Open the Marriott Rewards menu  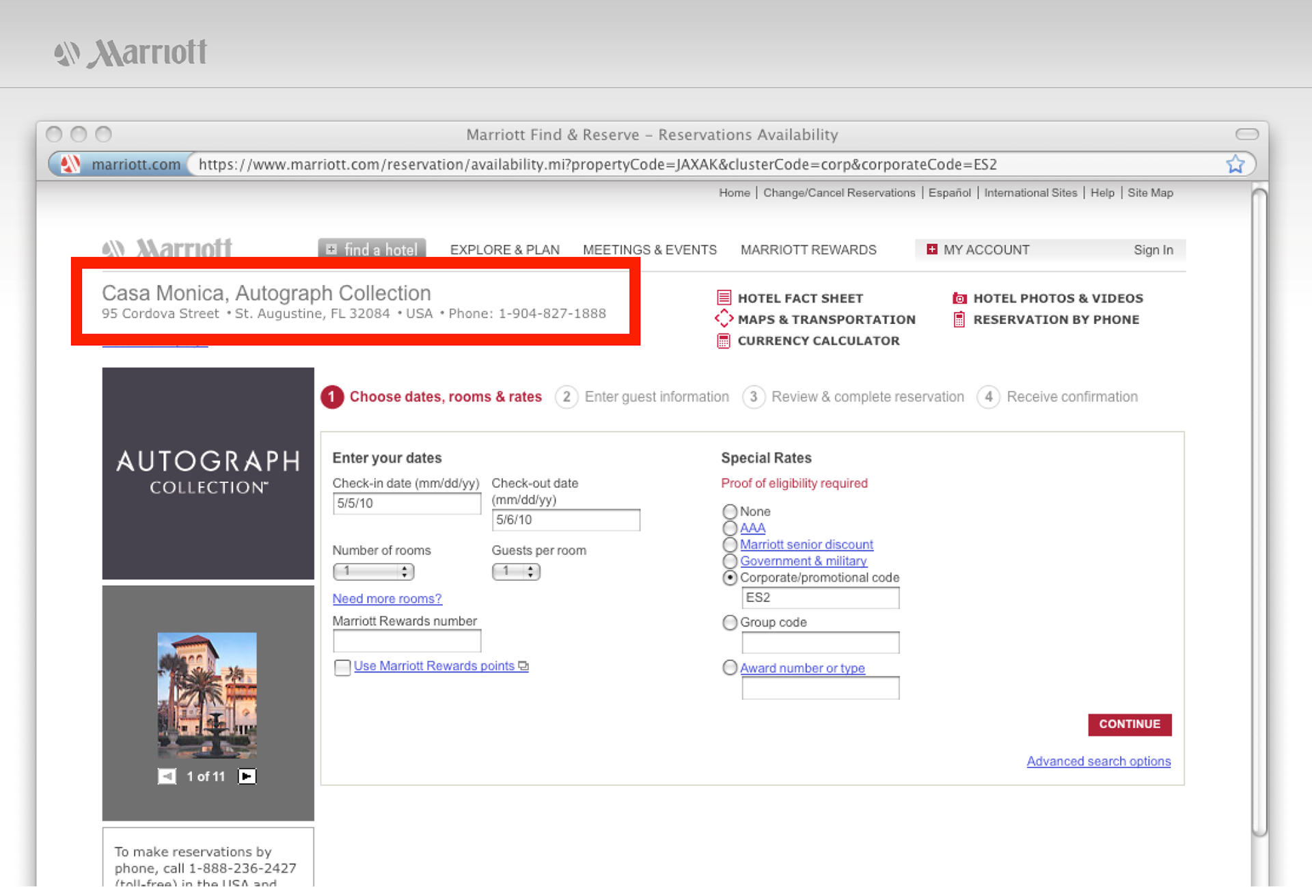(808, 249)
